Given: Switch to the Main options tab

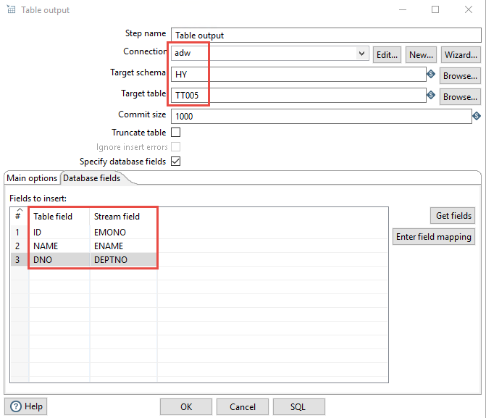Looking at the screenshot, I should click(32, 178).
